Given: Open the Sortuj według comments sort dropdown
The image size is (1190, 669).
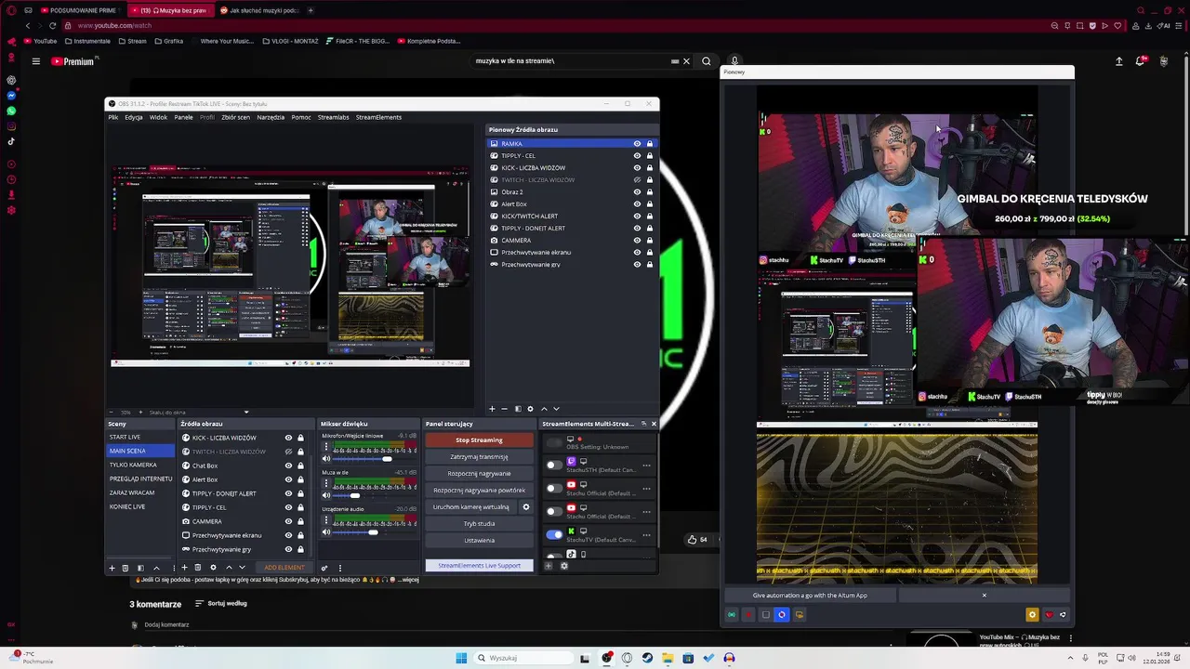Looking at the screenshot, I should 221,604.
